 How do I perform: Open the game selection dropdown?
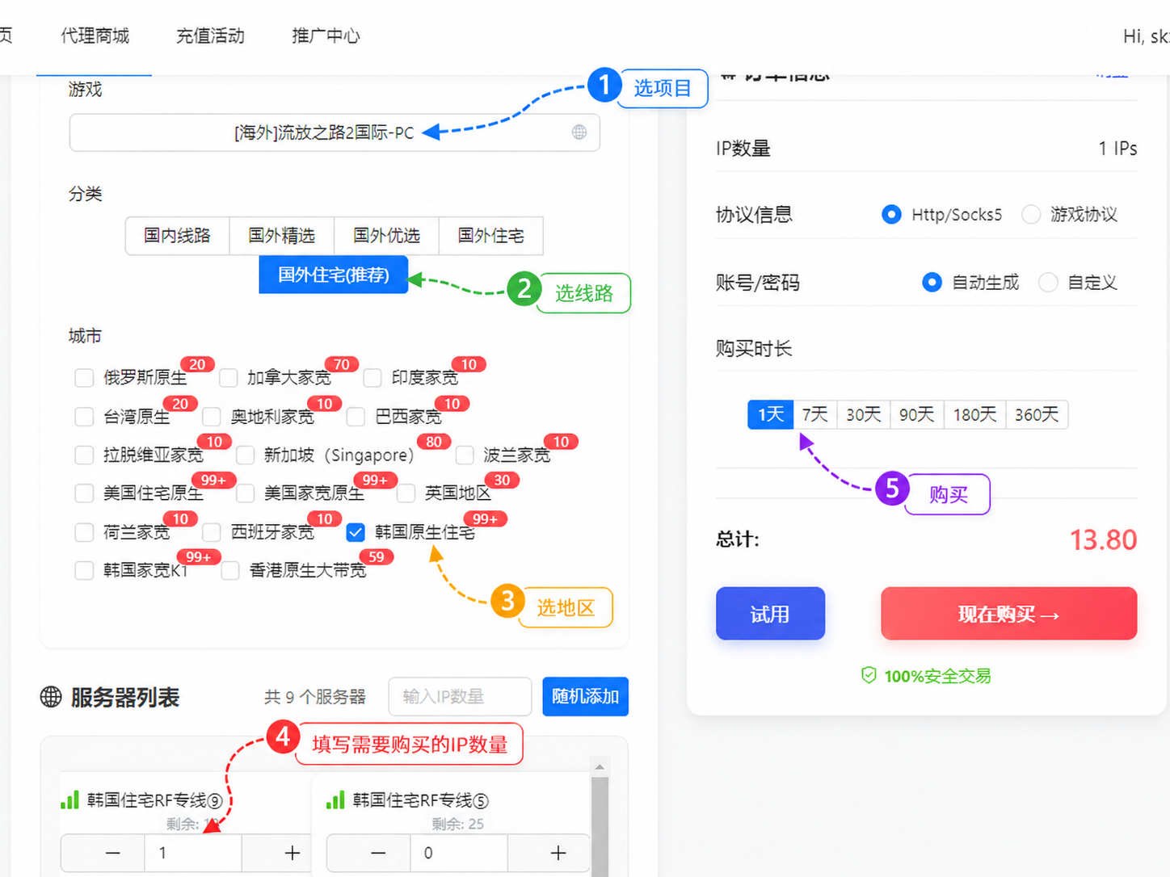[335, 132]
